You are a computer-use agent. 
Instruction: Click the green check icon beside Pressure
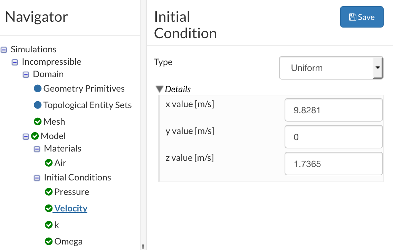pyautogui.click(x=49, y=192)
